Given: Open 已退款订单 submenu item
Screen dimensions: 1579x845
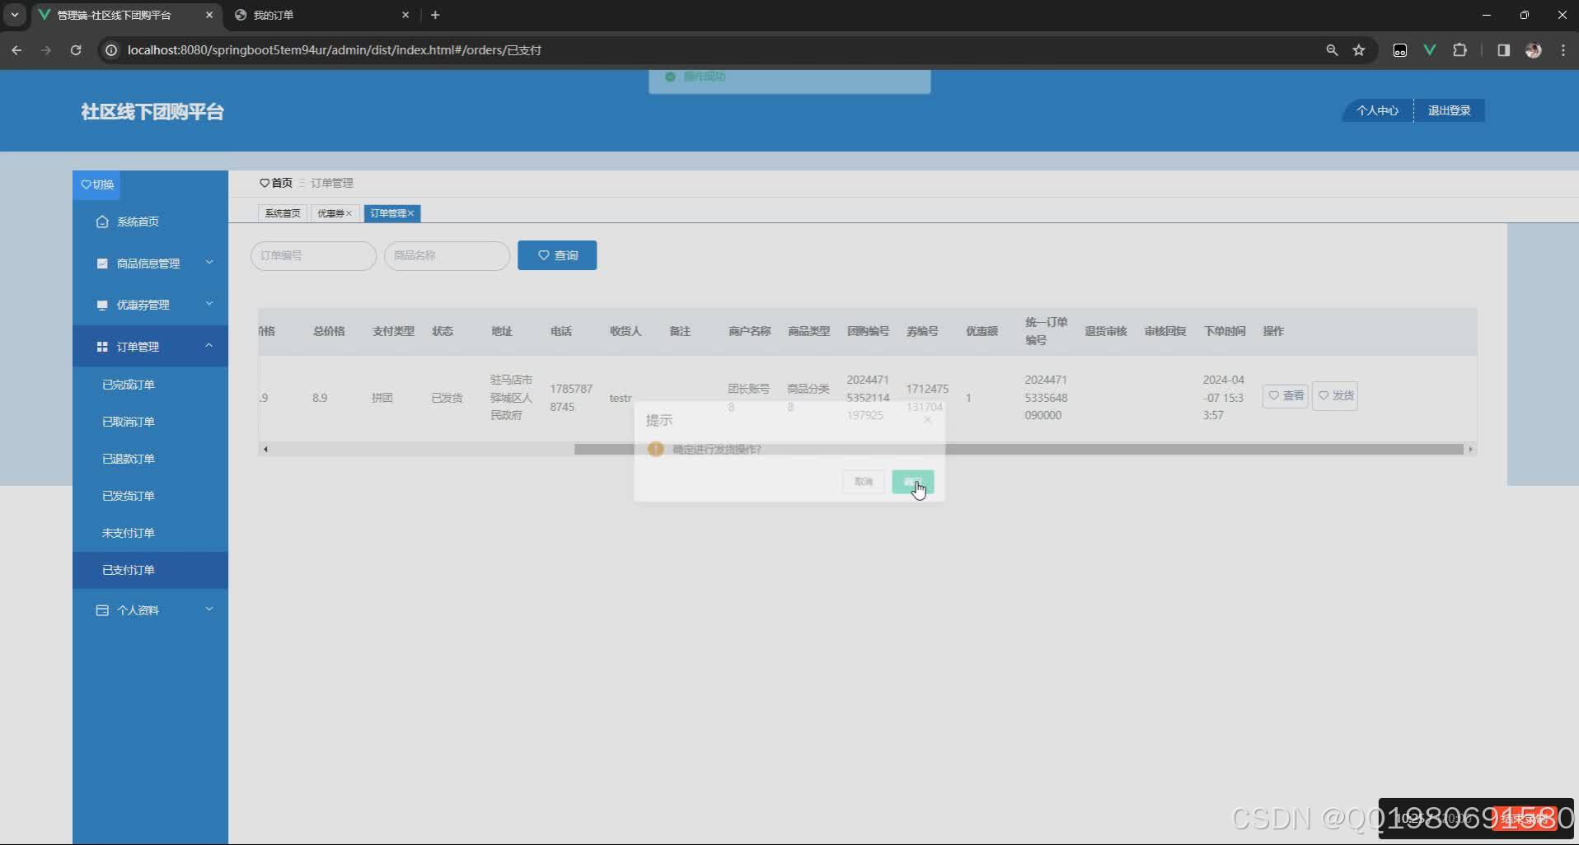Looking at the screenshot, I should tap(150, 459).
